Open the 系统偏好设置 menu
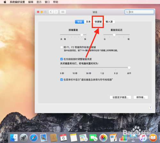This screenshot has width=160, height=143. coord(17,2)
